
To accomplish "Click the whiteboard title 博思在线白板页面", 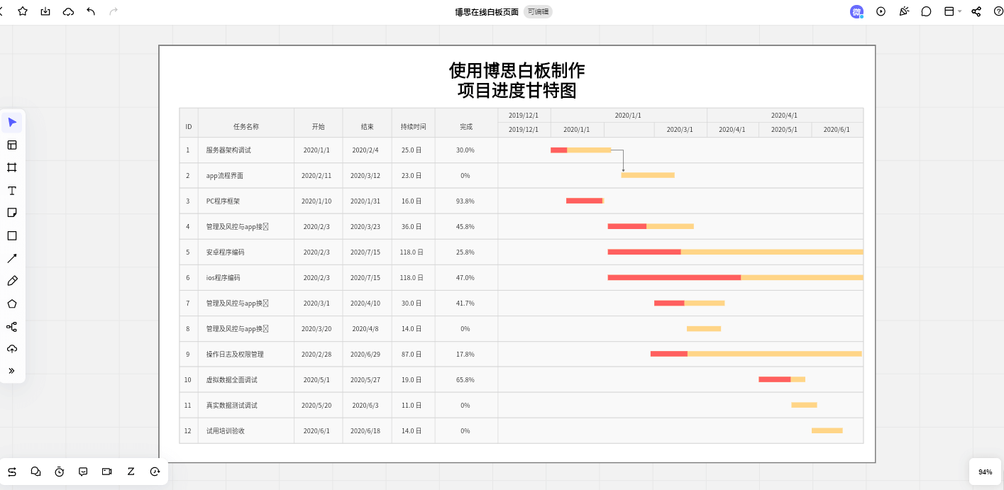I will (487, 12).
